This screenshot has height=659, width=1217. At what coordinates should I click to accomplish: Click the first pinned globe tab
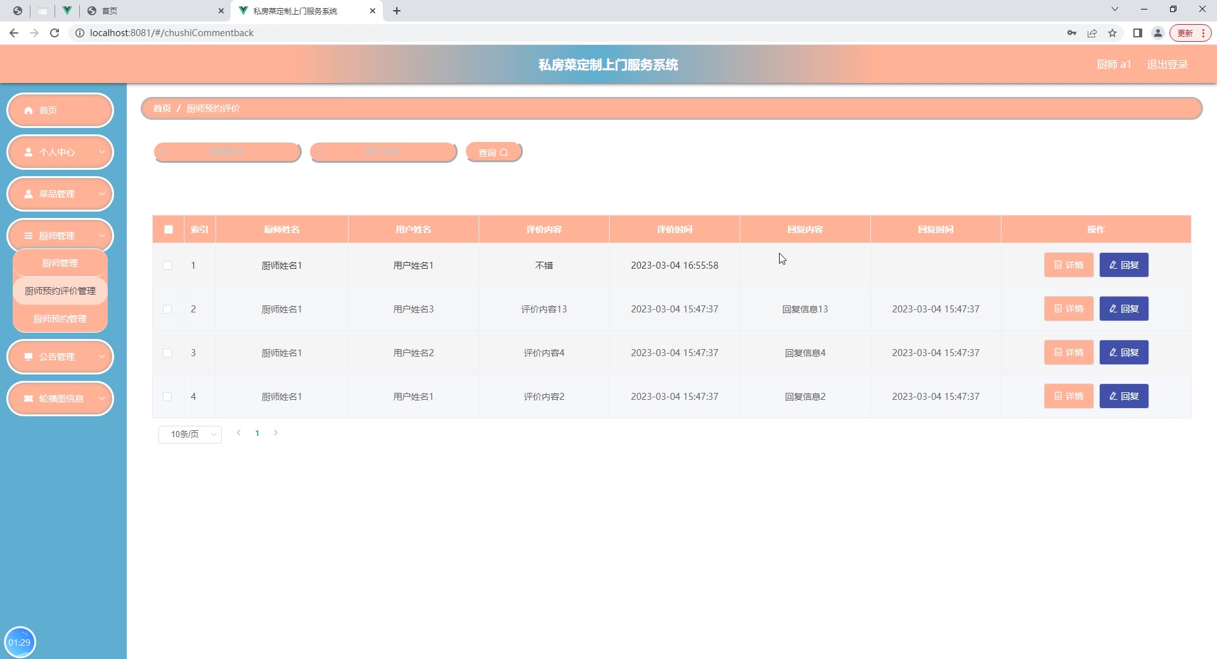pos(18,11)
